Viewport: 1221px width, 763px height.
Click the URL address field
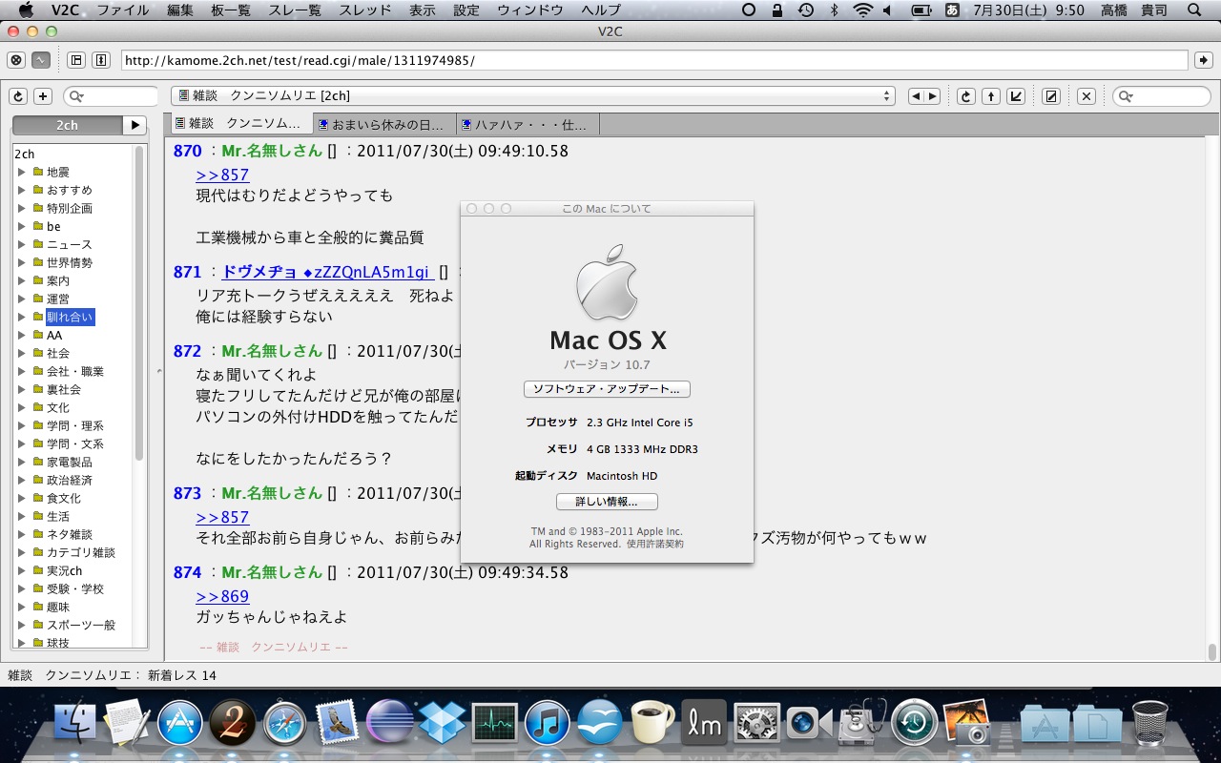[654, 60]
